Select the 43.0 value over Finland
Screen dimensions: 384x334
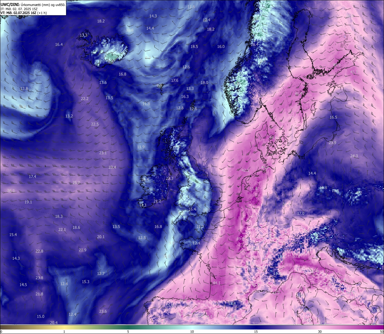coord(354,72)
